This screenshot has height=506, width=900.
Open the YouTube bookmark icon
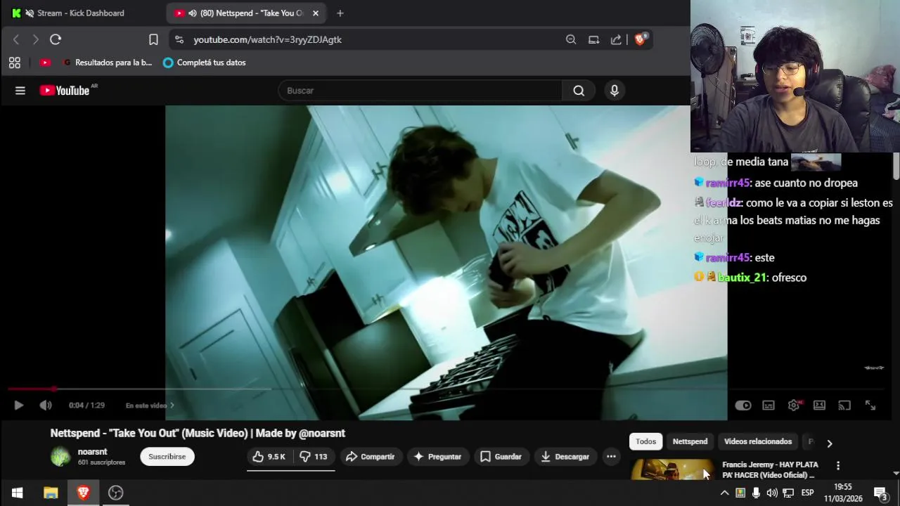pos(45,63)
